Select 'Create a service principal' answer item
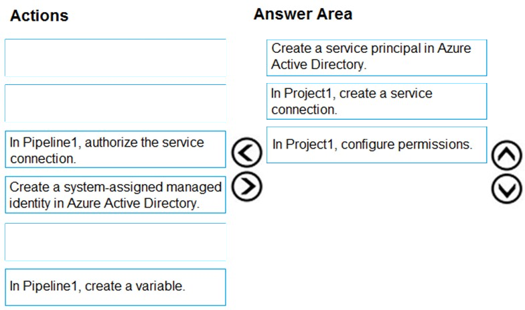 click(376, 58)
